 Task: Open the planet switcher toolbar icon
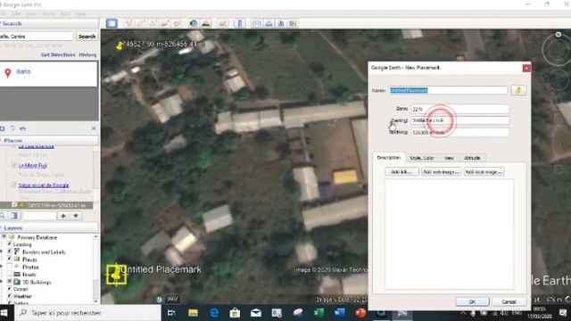click(222, 24)
